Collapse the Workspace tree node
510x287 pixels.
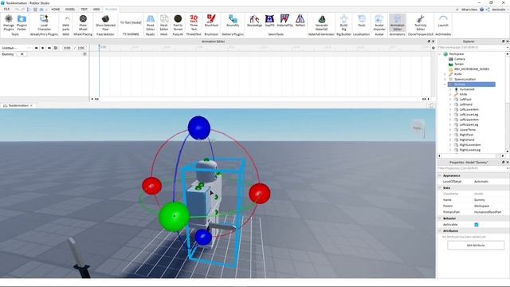(x=440, y=54)
